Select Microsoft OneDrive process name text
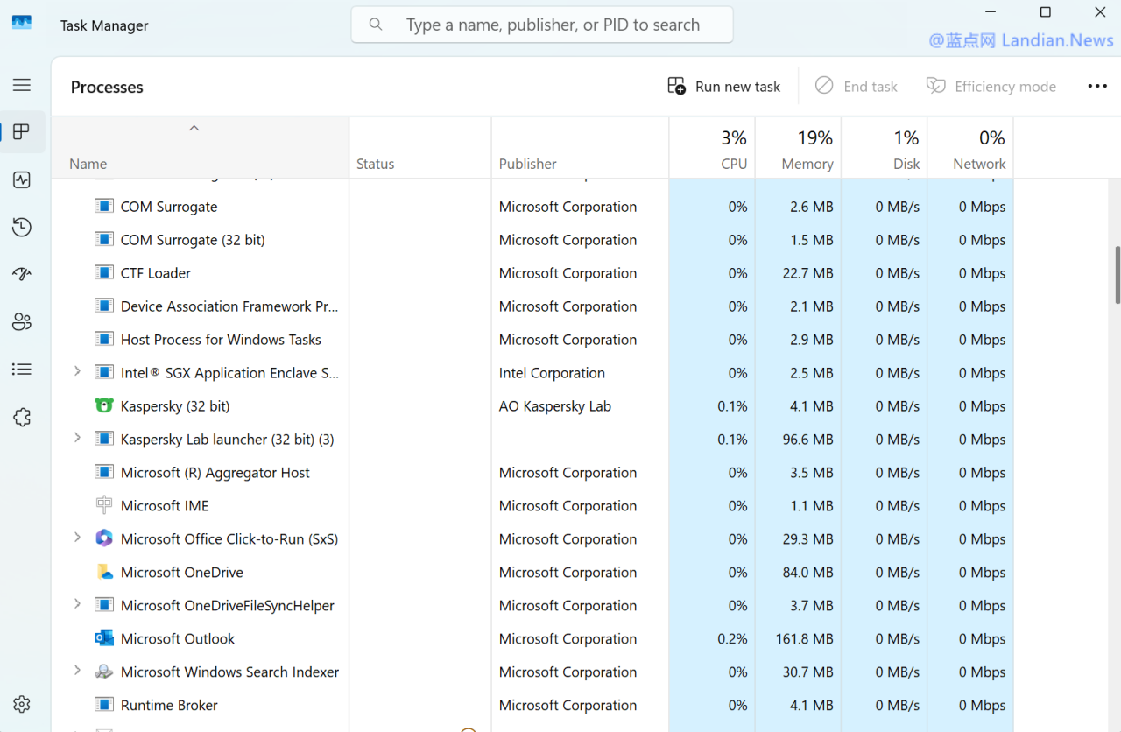Viewport: 1121px width, 732px height. (182, 573)
